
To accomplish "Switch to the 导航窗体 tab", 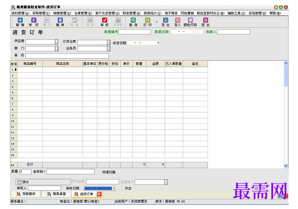I will coord(26,194).
